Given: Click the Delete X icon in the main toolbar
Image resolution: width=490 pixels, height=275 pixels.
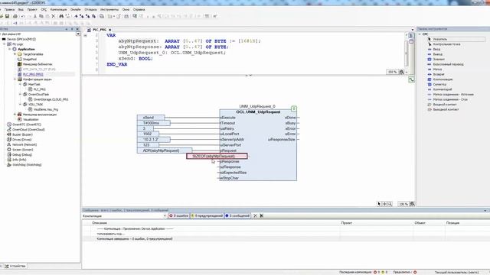Looking at the screenshot, I should tap(53, 16).
